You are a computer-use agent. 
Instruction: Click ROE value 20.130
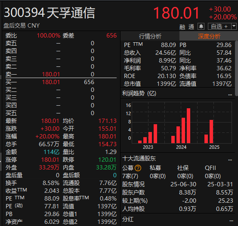(167, 76)
